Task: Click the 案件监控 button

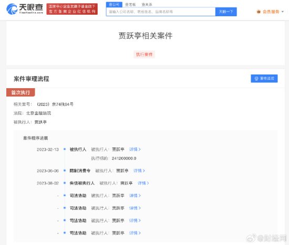Action: pyautogui.click(x=264, y=79)
